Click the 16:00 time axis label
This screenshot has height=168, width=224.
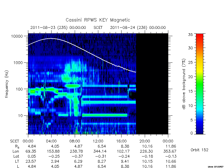pos(121,141)
